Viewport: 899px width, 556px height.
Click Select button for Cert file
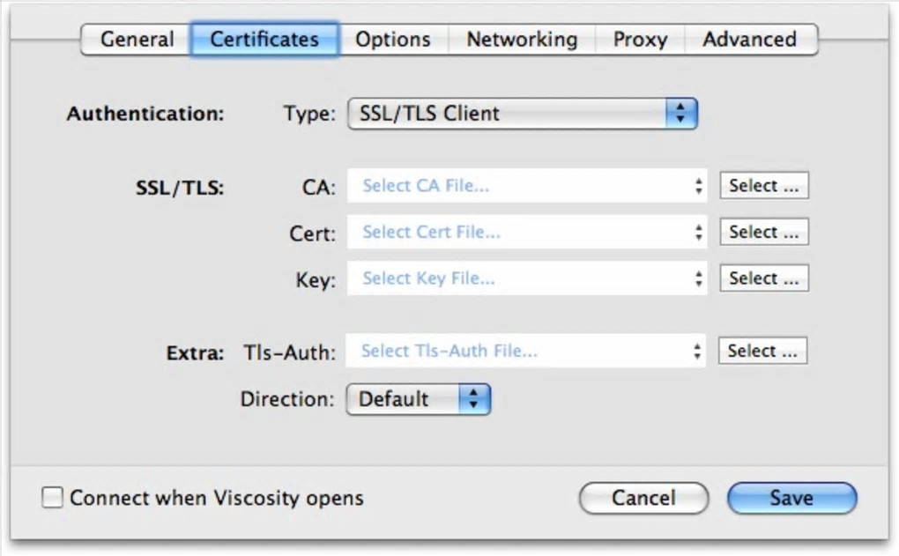pos(764,233)
